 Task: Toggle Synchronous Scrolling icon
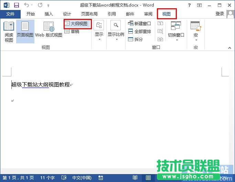pos(160,31)
